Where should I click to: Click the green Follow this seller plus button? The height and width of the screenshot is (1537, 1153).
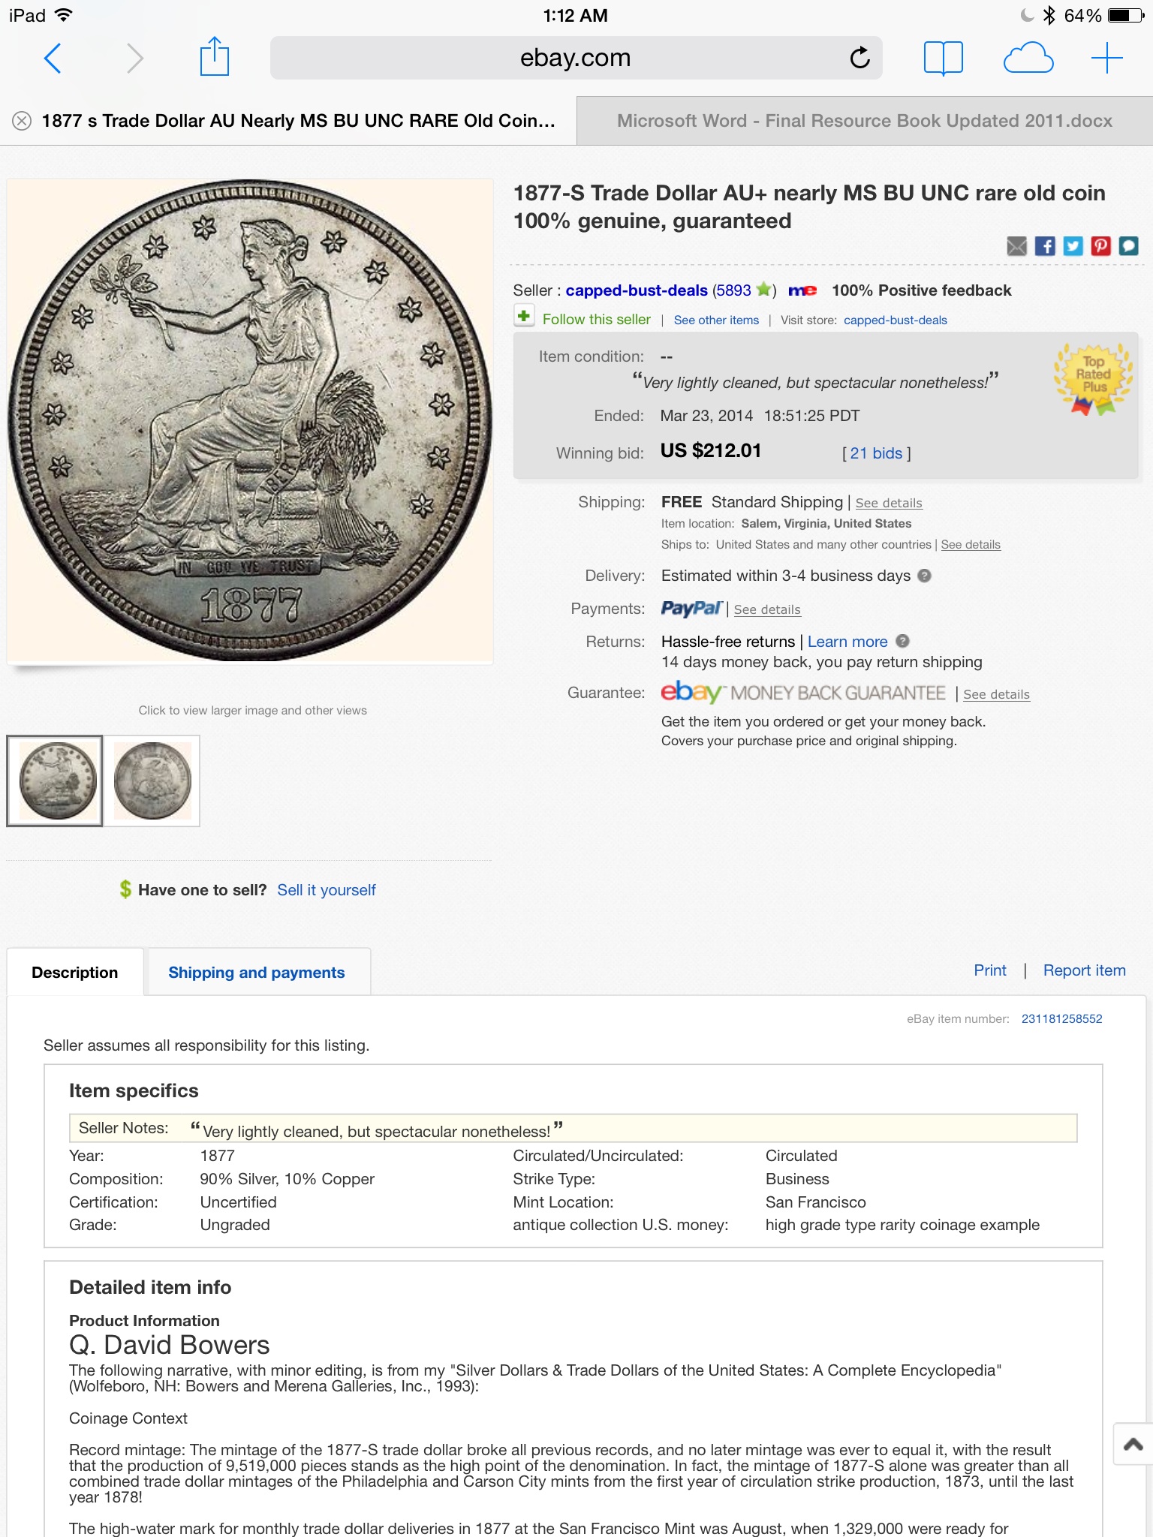524,317
